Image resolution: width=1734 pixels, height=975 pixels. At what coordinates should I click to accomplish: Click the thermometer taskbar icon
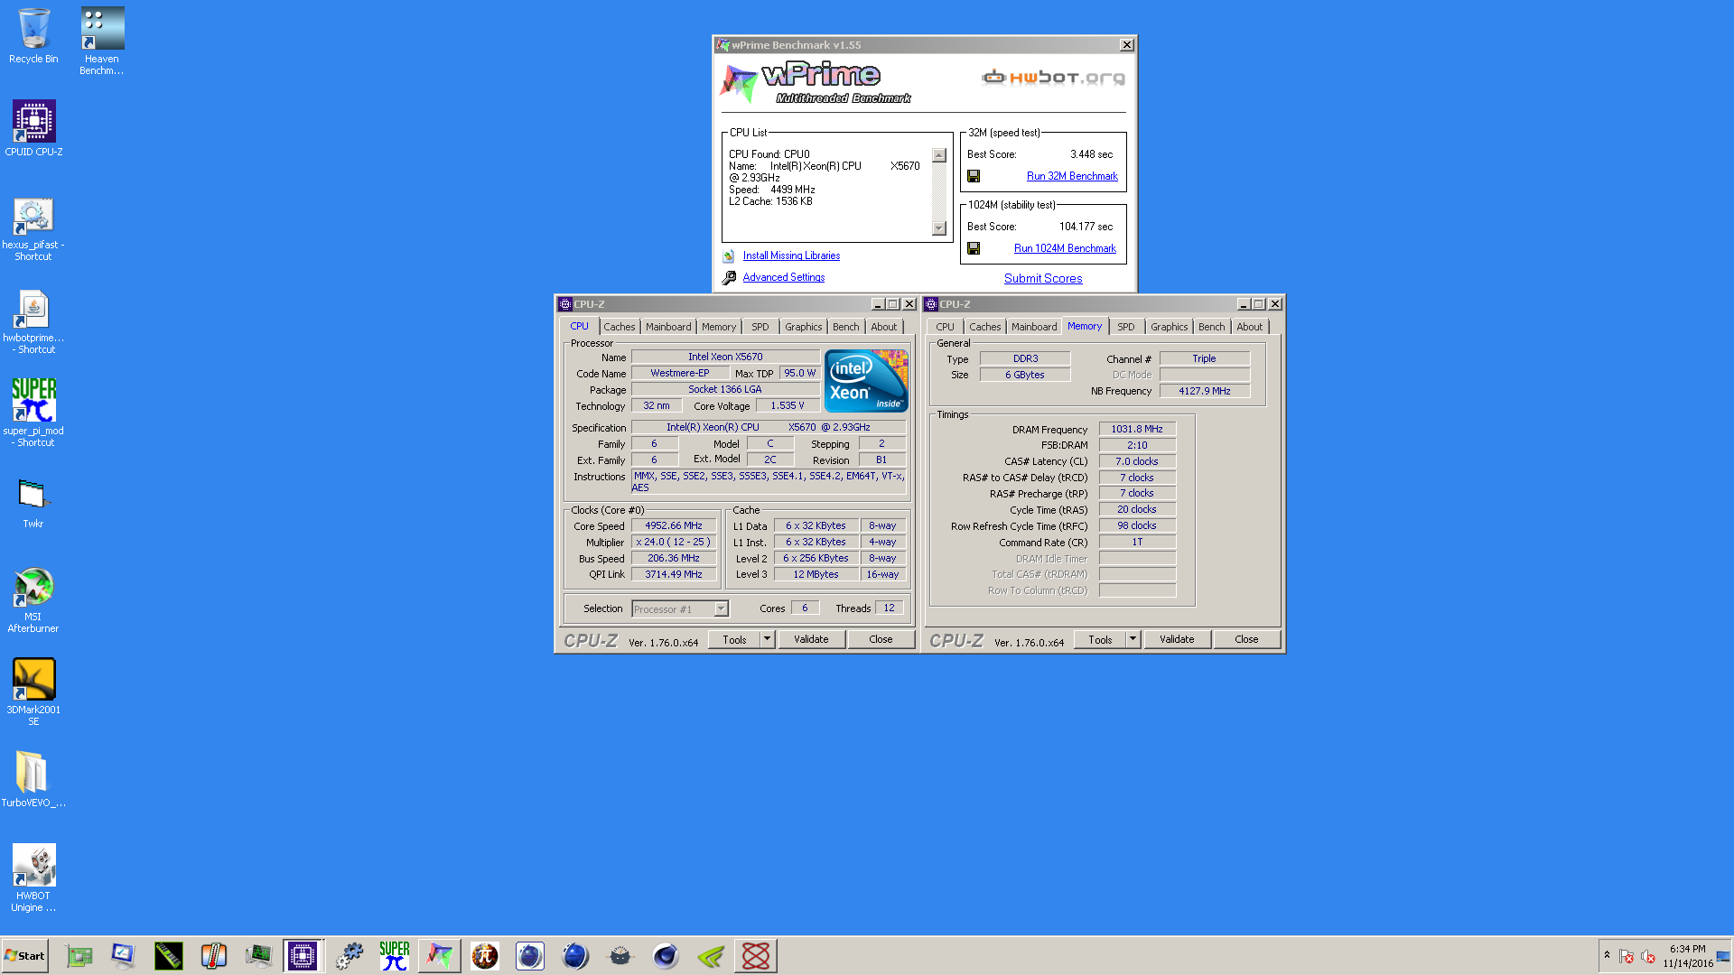(x=214, y=956)
